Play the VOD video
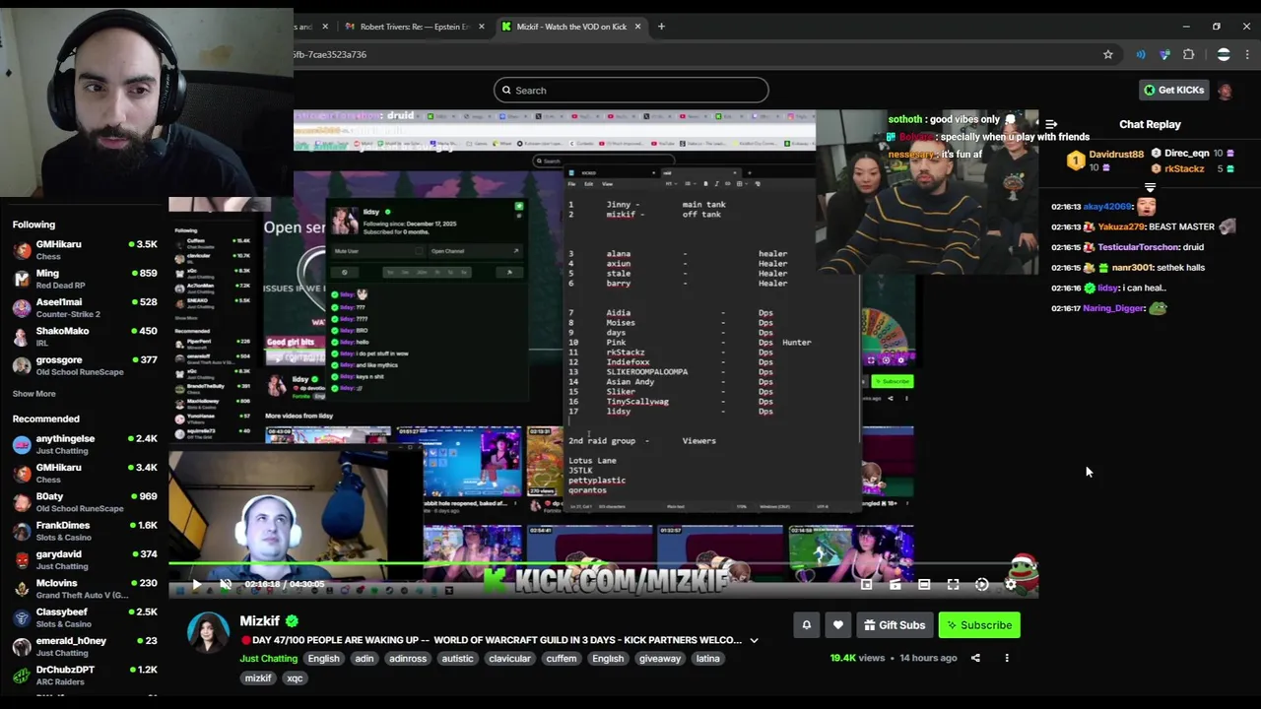Image resolution: width=1261 pixels, height=709 pixels. tap(196, 584)
